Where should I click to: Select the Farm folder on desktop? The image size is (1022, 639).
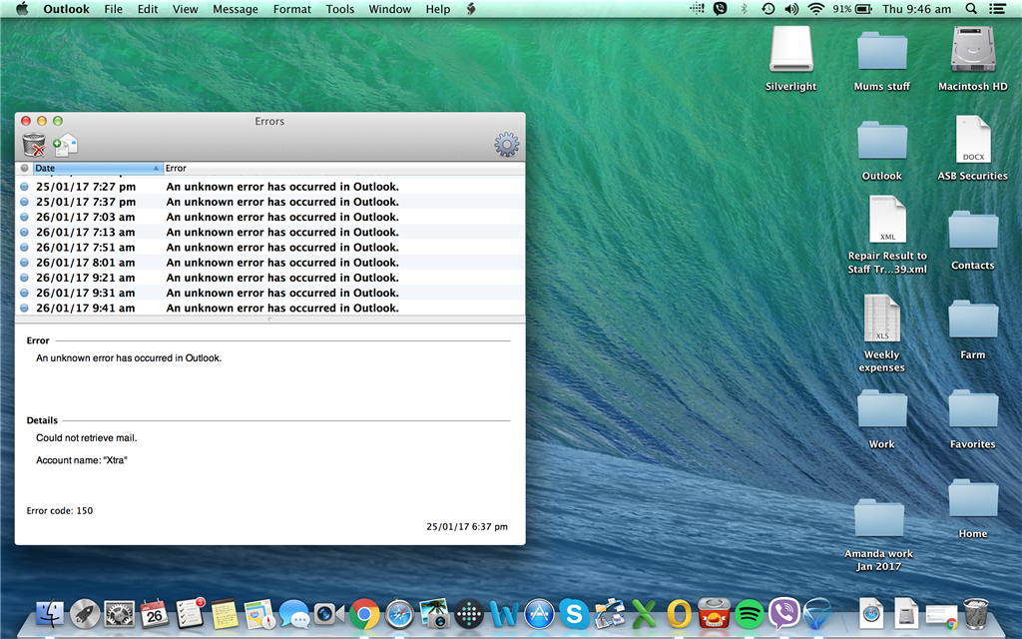pyautogui.click(x=973, y=319)
